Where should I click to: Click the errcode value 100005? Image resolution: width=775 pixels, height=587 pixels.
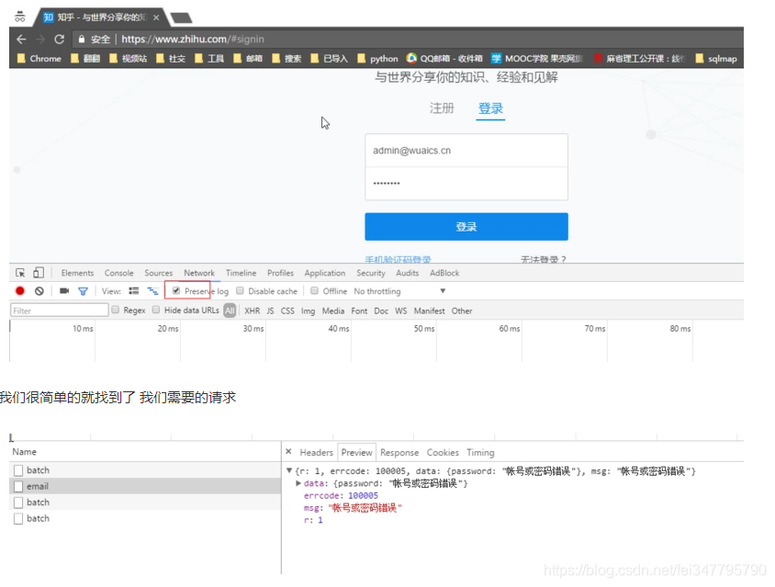point(364,495)
